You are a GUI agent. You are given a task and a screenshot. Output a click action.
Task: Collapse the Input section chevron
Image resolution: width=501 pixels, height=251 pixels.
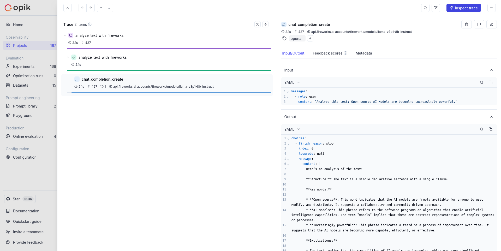tap(492, 70)
